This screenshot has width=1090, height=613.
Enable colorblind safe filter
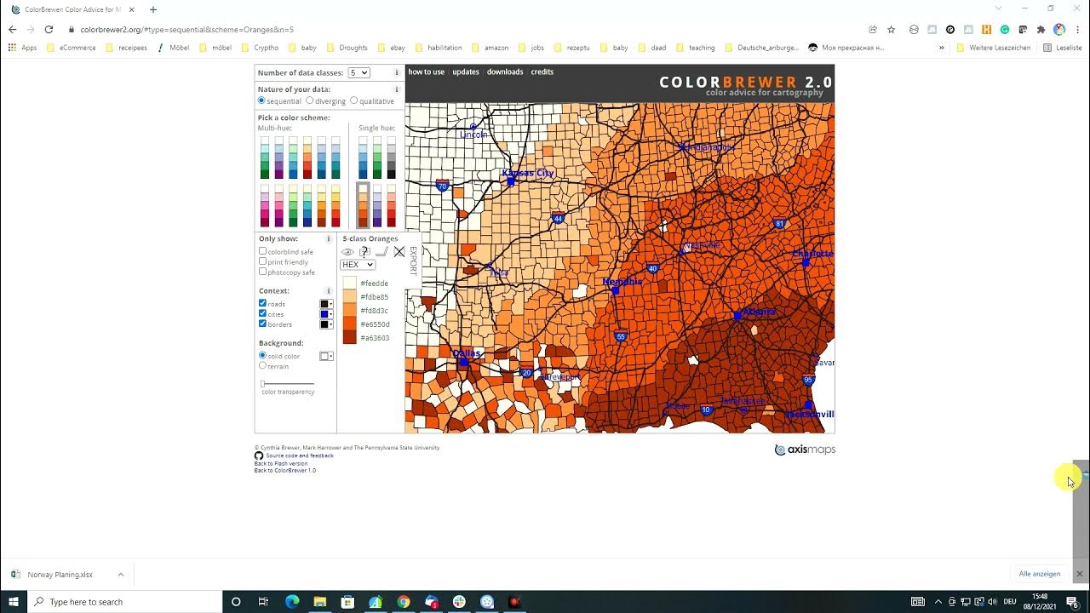pos(262,251)
